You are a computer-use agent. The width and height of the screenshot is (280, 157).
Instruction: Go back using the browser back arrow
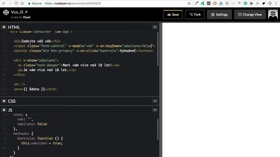[4, 3]
